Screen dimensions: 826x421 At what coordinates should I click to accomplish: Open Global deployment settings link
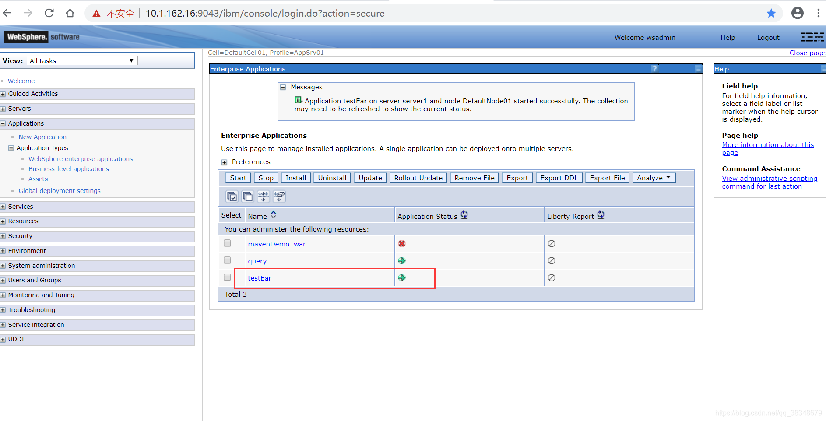pyautogui.click(x=60, y=191)
